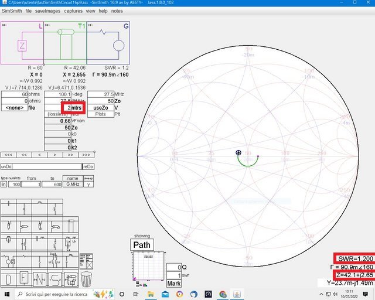Collapse the L load block arrow

pos(5,25)
